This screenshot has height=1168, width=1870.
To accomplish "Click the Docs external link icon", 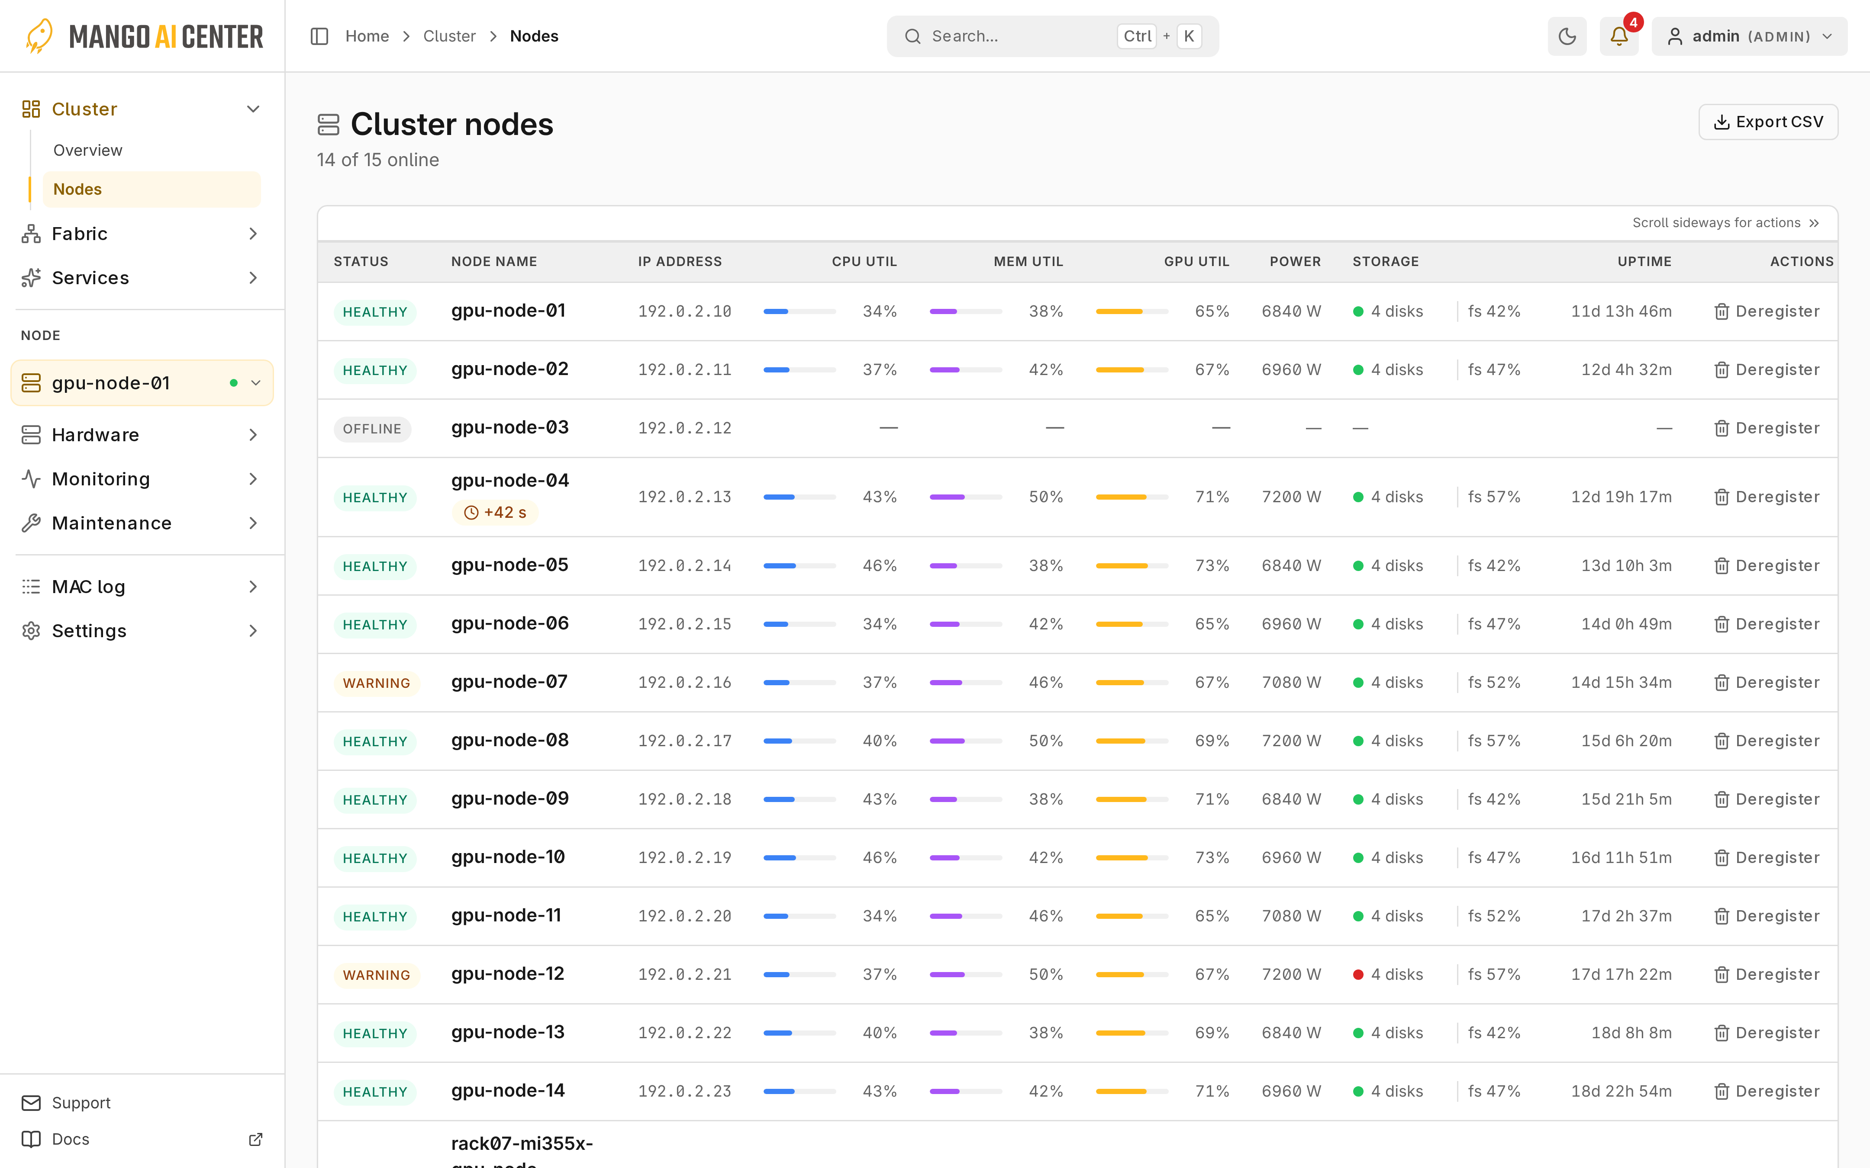I will pyautogui.click(x=256, y=1139).
